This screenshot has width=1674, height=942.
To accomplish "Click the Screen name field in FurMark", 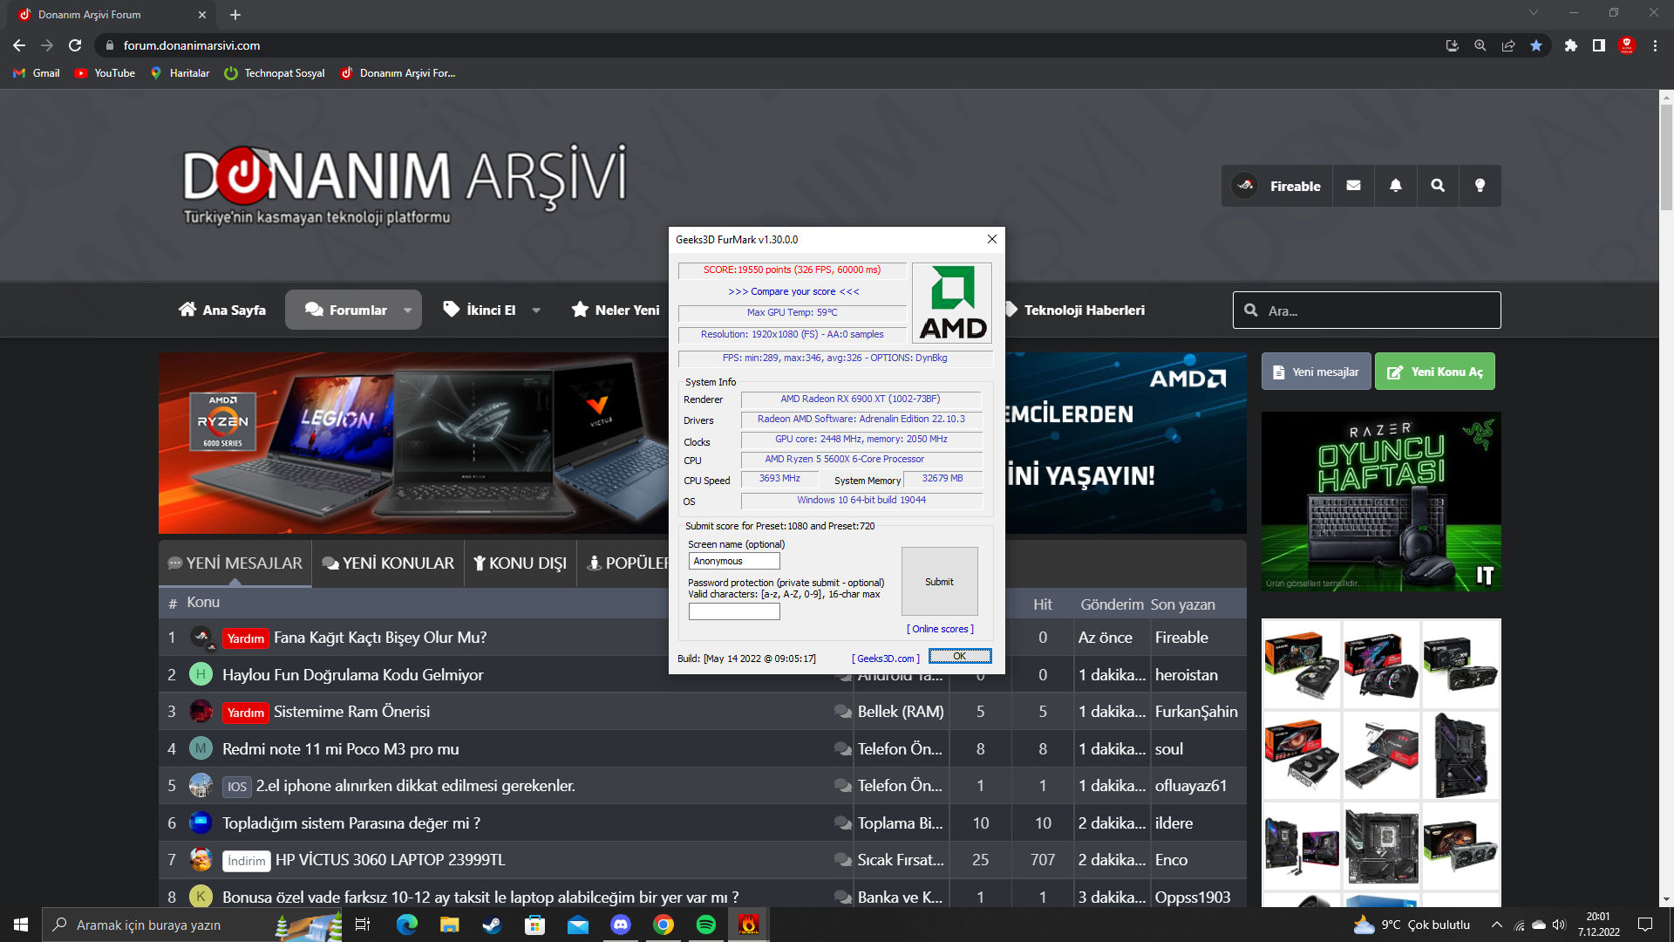I will 734,561.
